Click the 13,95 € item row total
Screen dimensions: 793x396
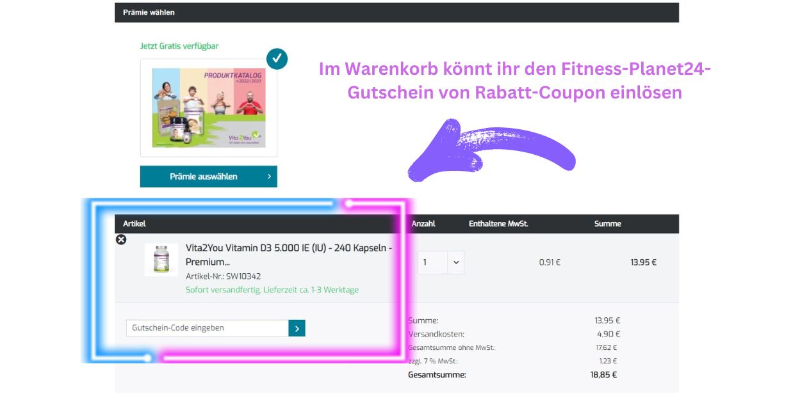(643, 262)
